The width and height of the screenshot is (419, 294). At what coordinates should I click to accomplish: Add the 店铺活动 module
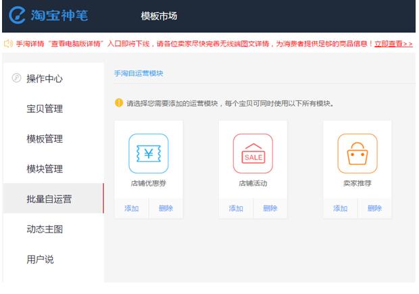pyautogui.click(x=236, y=208)
